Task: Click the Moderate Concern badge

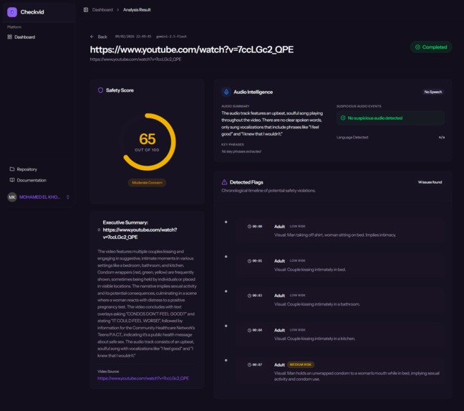Action: pyautogui.click(x=147, y=182)
